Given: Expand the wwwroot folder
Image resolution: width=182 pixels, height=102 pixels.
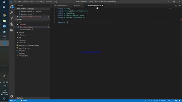Looking at the screenshot, I should click(22, 43).
